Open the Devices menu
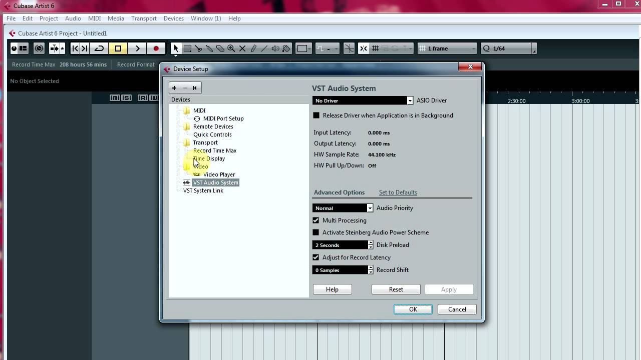This screenshot has height=360, width=641. coord(174,18)
